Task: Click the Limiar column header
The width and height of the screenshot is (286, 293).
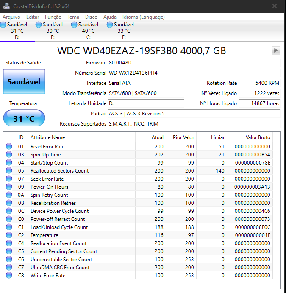Action: pyautogui.click(x=212, y=137)
